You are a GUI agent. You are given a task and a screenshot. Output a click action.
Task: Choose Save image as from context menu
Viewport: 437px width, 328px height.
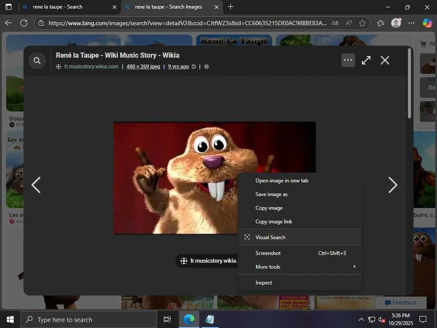tap(271, 194)
